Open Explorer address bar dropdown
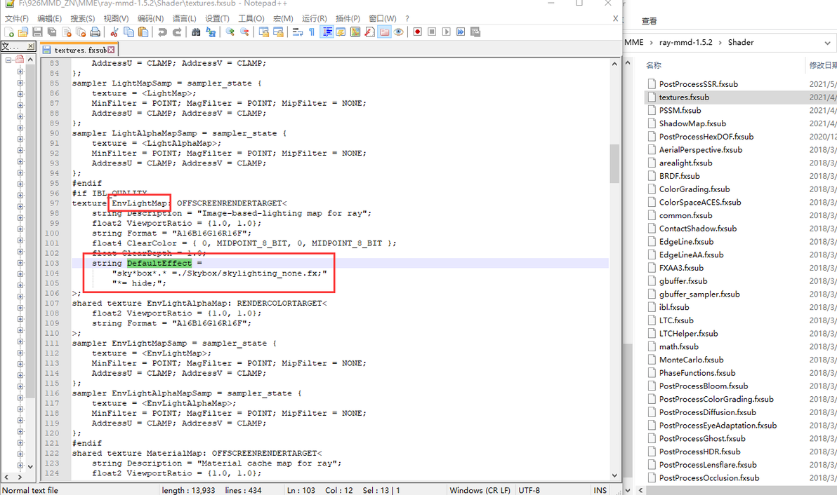The image size is (837, 495). [x=827, y=43]
